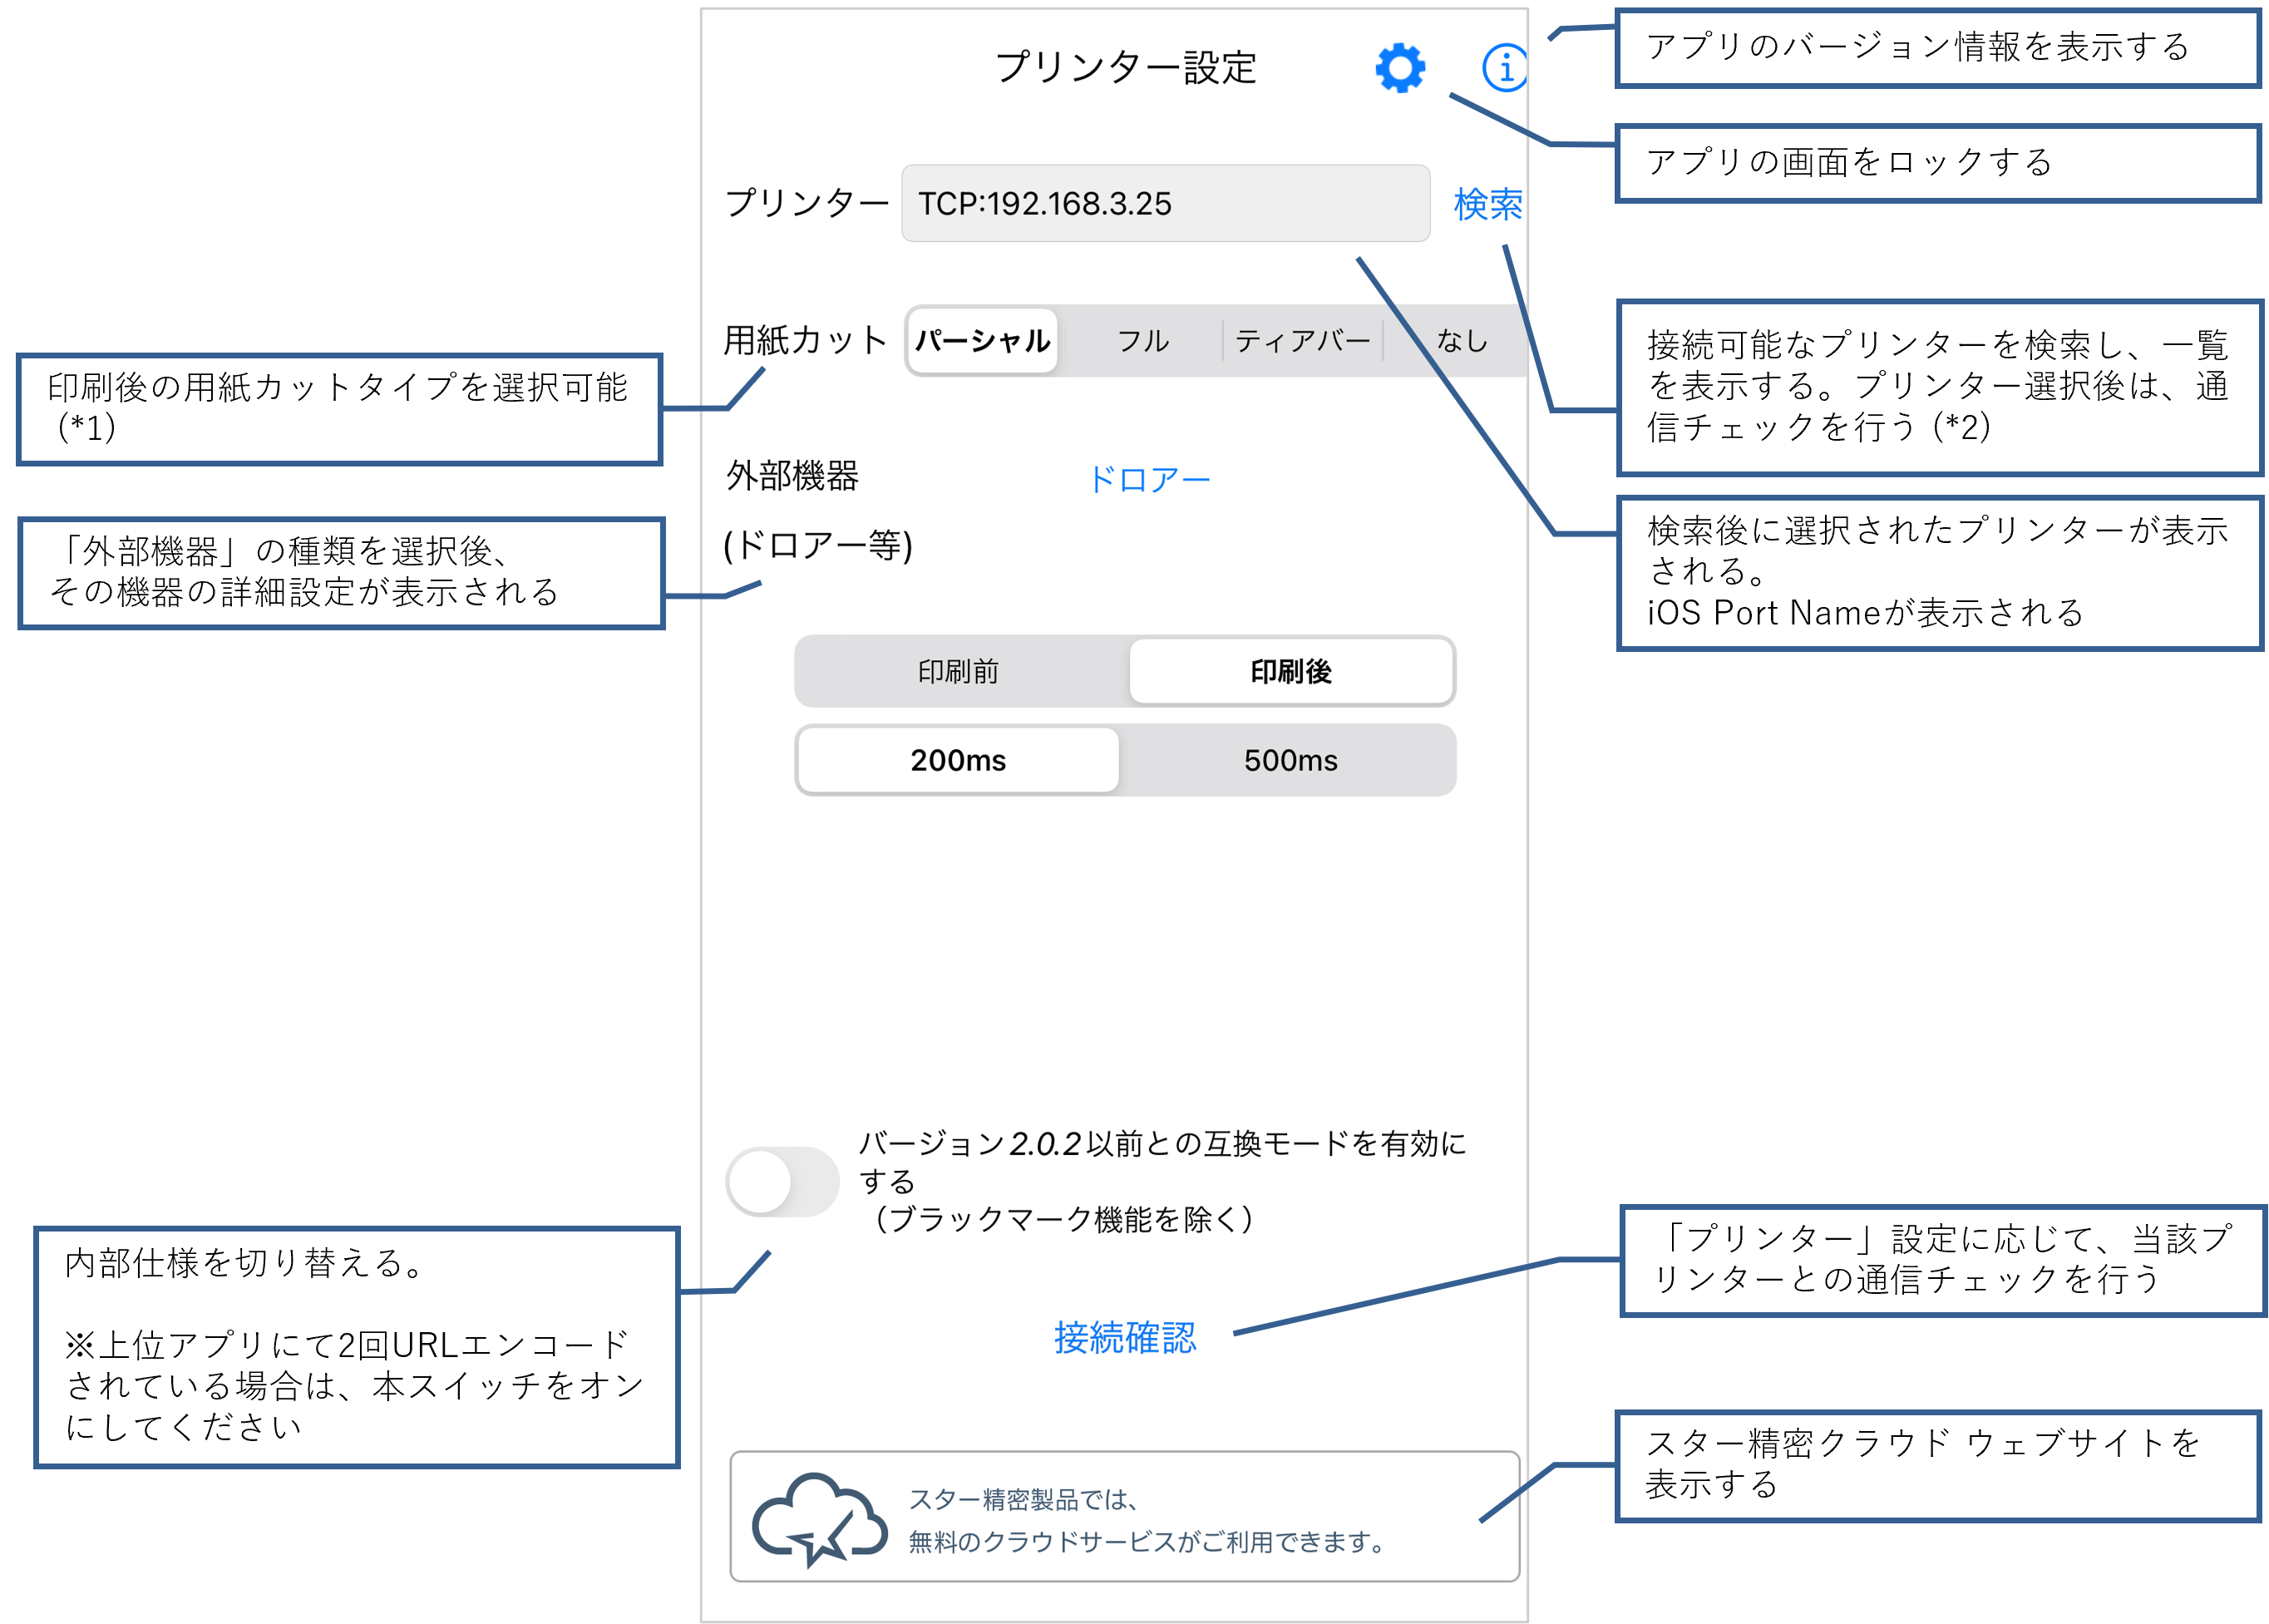Click the プリンター設定 title text
The image size is (2269, 1624).
[x=1125, y=67]
